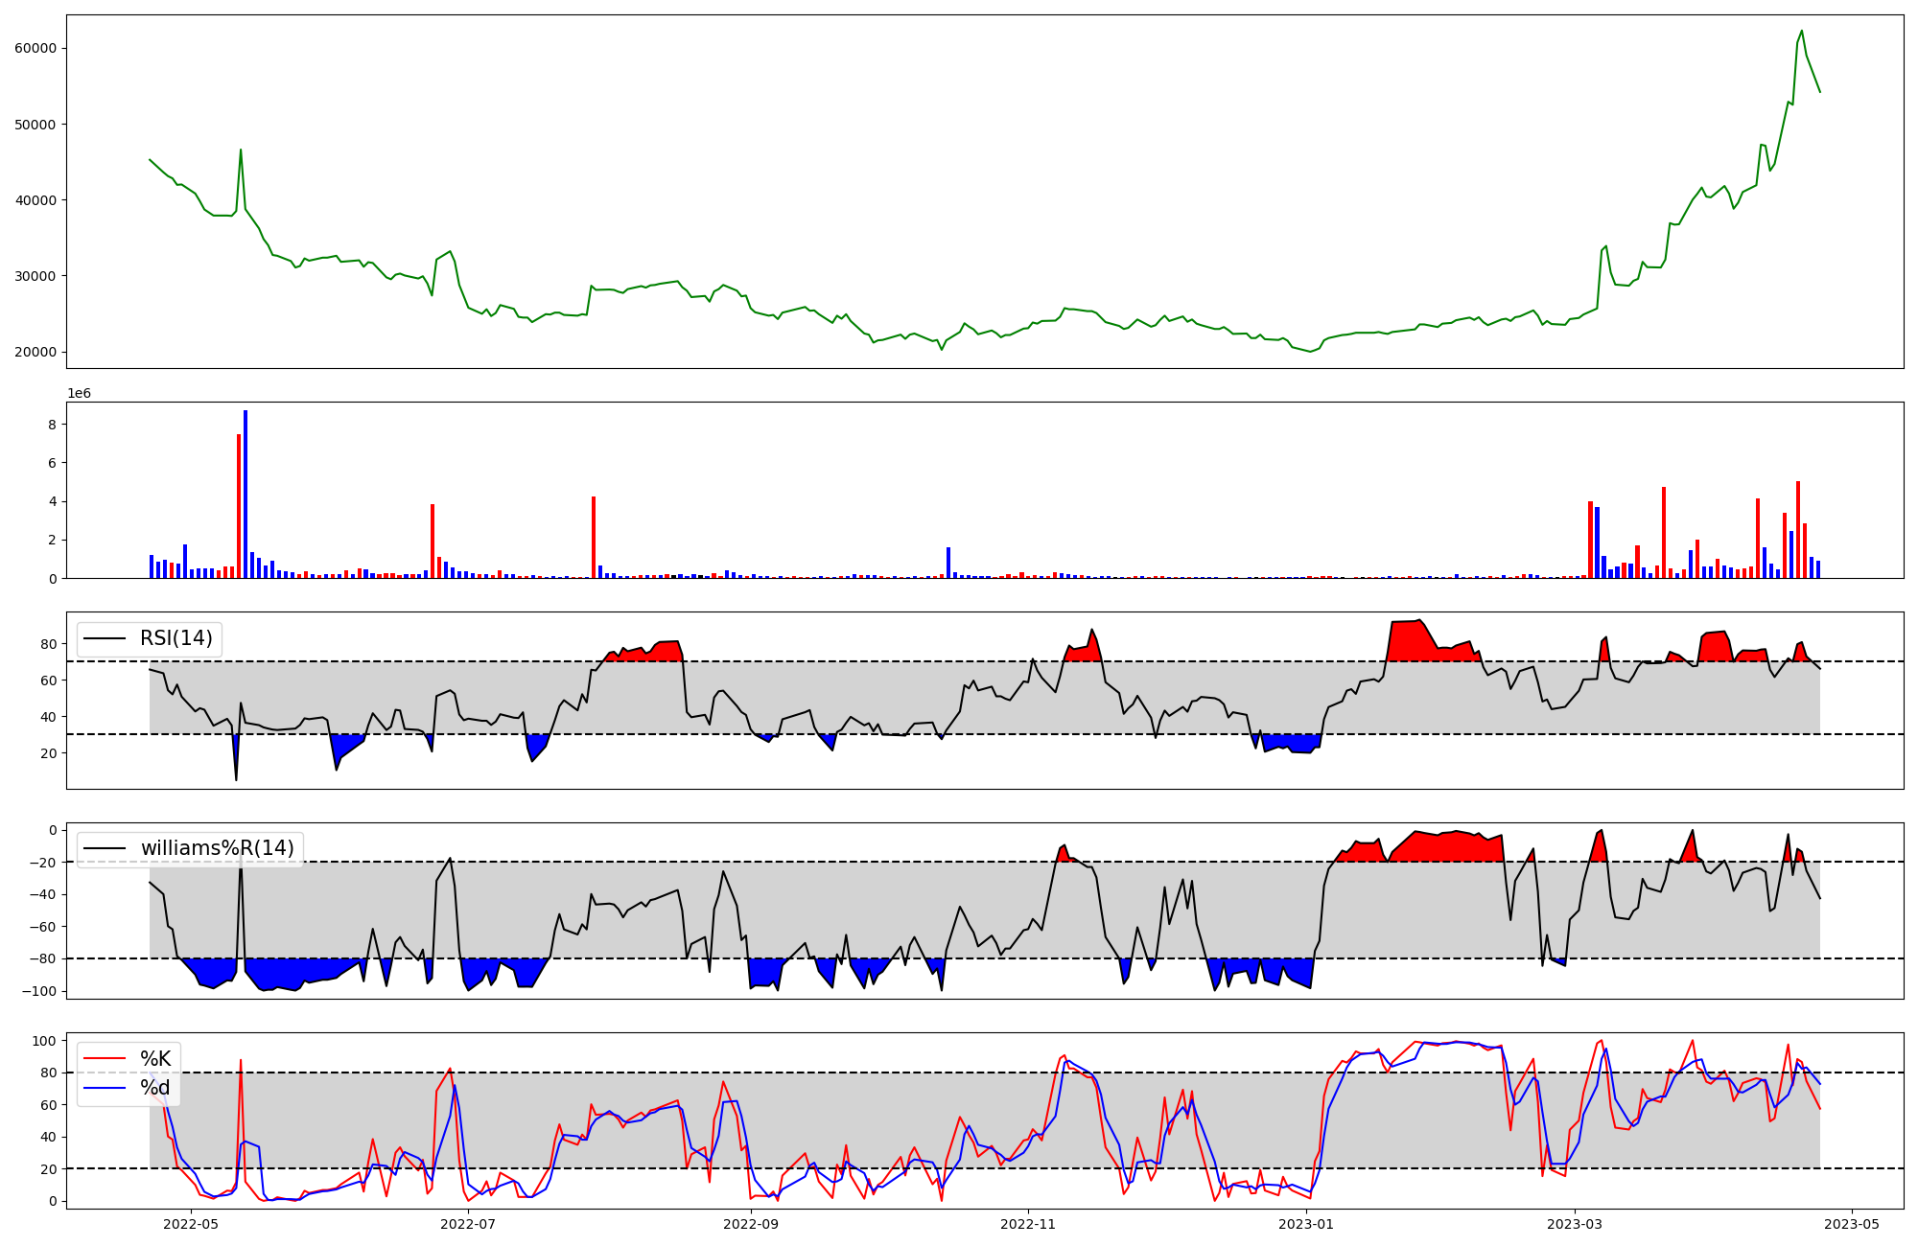Click the 1e6 volume scale label

(79, 394)
